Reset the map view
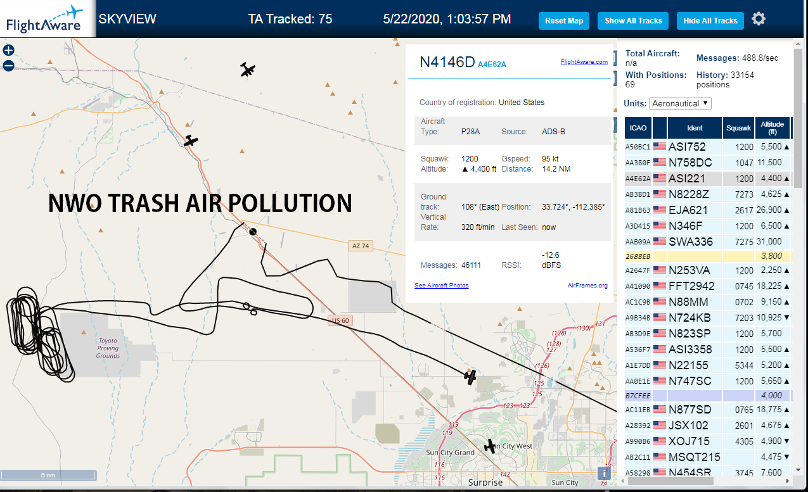Screen dimensions: 808x492 (564, 21)
